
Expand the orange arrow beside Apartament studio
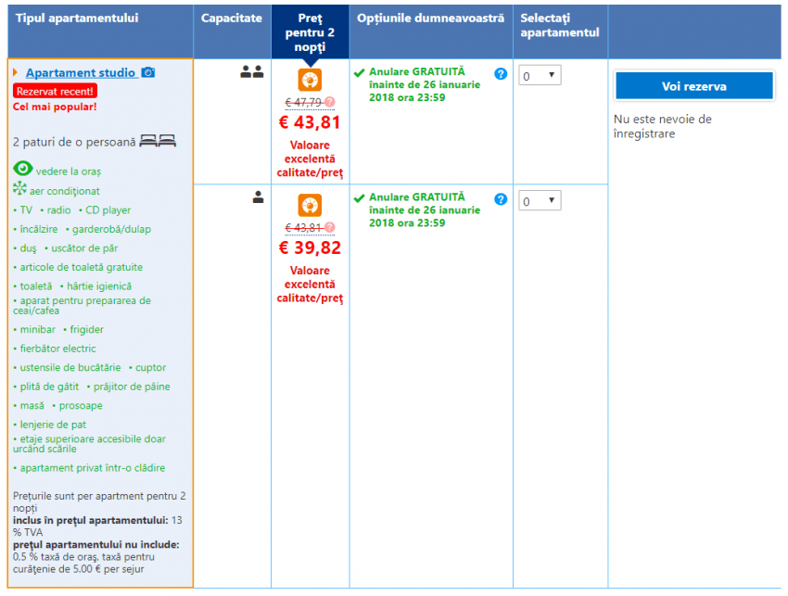tap(16, 72)
